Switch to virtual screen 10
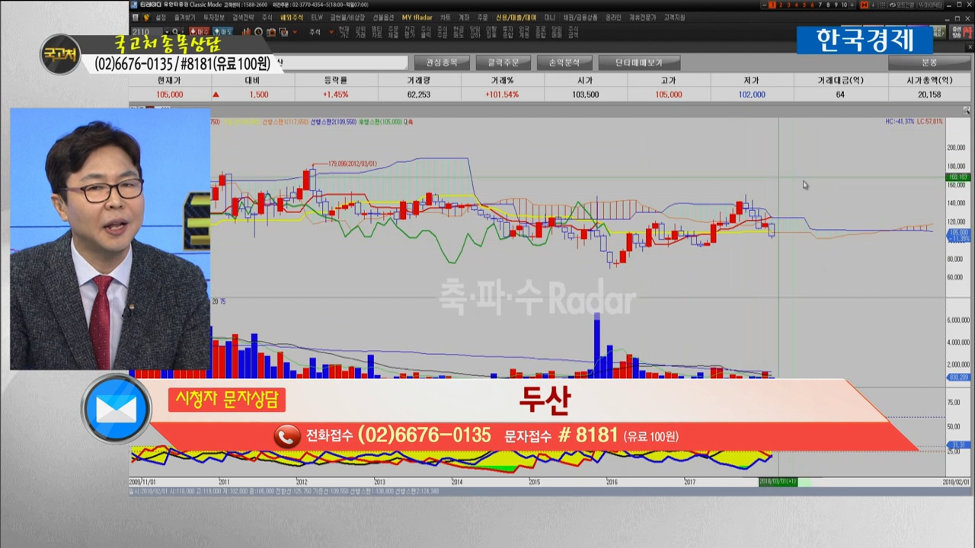 (844, 5)
